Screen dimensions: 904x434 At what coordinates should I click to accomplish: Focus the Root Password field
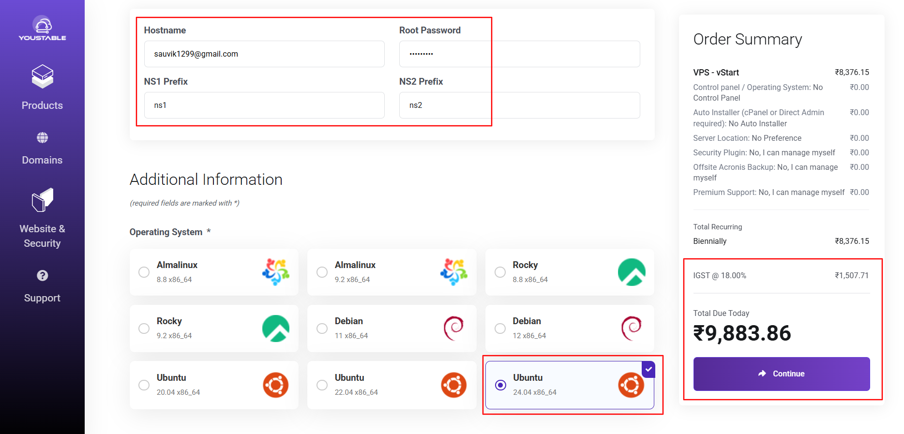[x=519, y=54]
